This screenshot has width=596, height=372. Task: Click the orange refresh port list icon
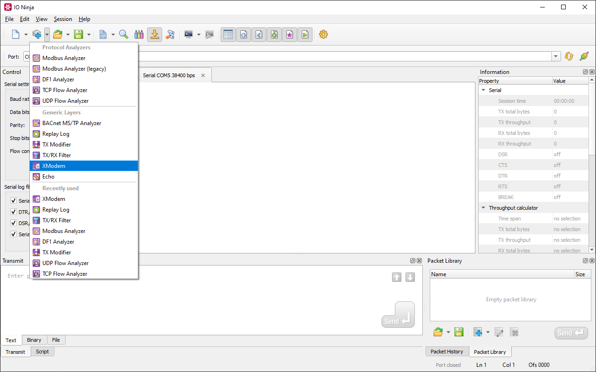coord(569,56)
